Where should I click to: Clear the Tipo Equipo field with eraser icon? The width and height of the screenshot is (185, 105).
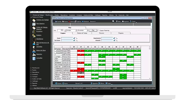coord(74,40)
